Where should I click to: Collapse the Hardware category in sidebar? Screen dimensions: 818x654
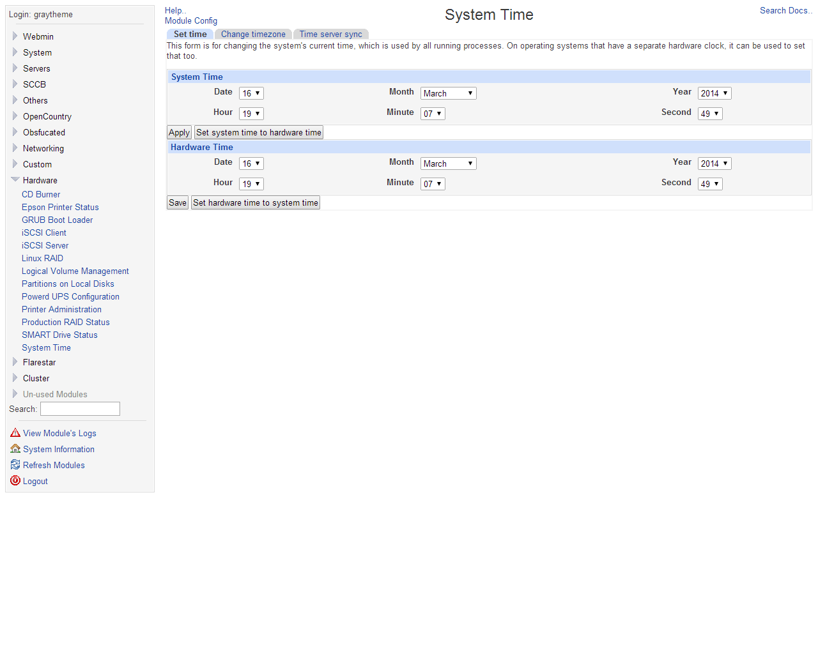pyautogui.click(x=15, y=180)
